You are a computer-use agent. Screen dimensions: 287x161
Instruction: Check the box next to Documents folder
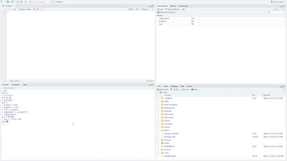click(x=158, y=114)
